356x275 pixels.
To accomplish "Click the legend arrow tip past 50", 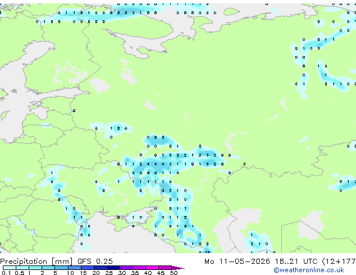I will [x=178, y=268].
